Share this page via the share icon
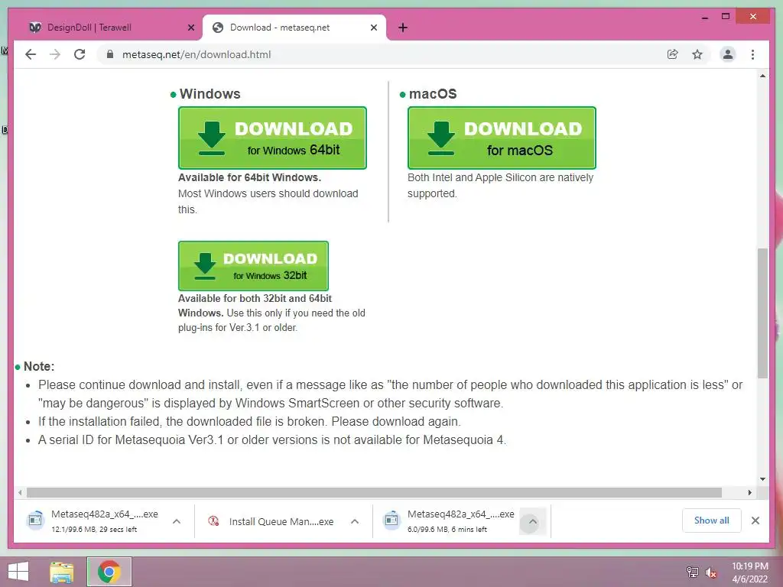The image size is (783, 587). pyautogui.click(x=673, y=54)
